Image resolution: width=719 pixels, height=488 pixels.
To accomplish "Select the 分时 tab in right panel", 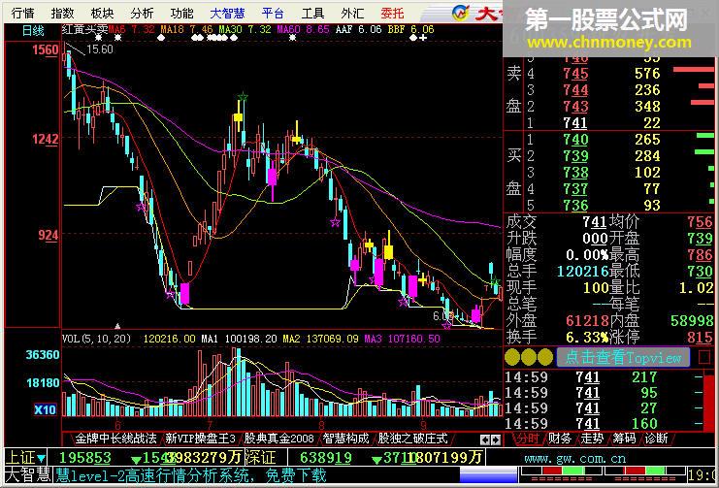I will [x=527, y=439].
